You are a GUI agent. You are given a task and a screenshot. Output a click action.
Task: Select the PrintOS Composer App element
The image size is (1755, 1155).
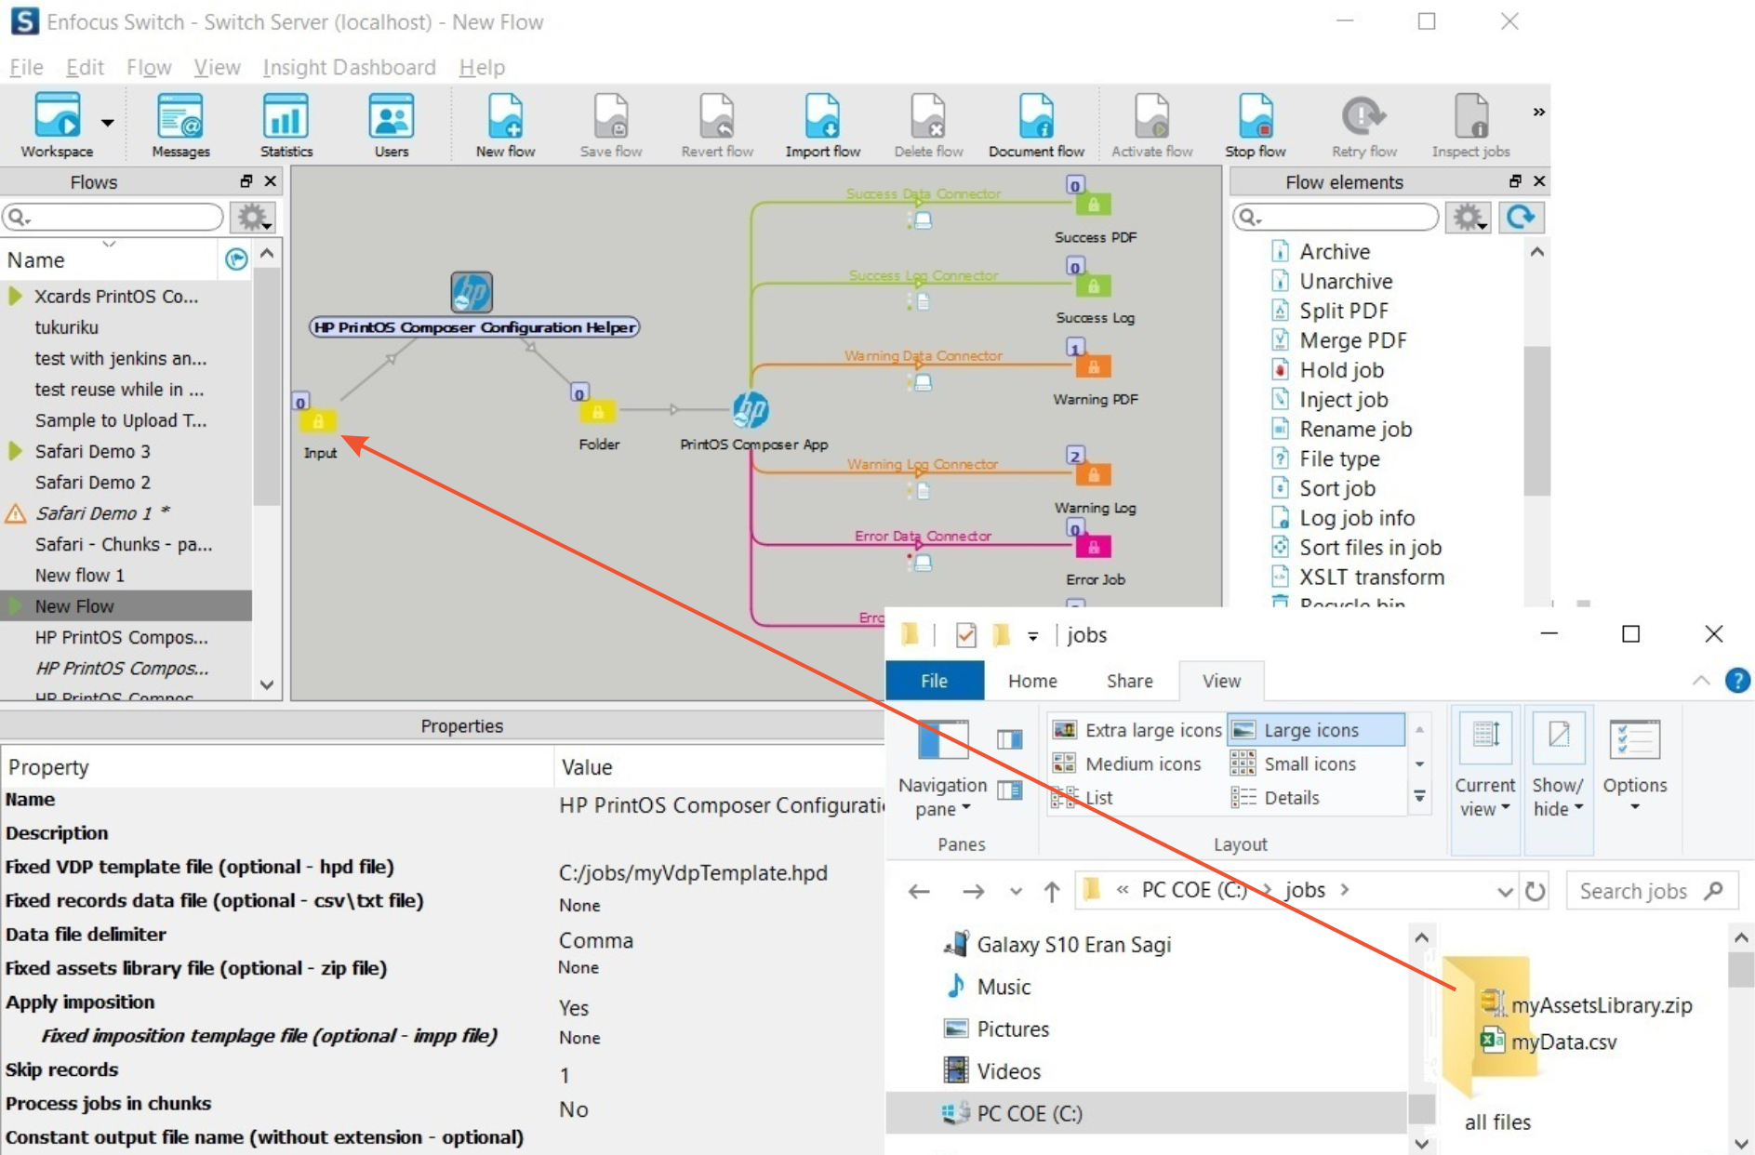click(751, 409)
